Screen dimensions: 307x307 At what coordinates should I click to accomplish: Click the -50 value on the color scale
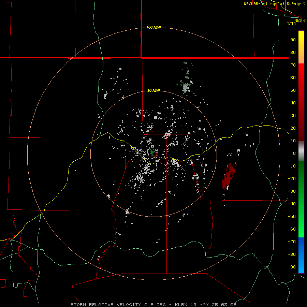tap(292, 217)
